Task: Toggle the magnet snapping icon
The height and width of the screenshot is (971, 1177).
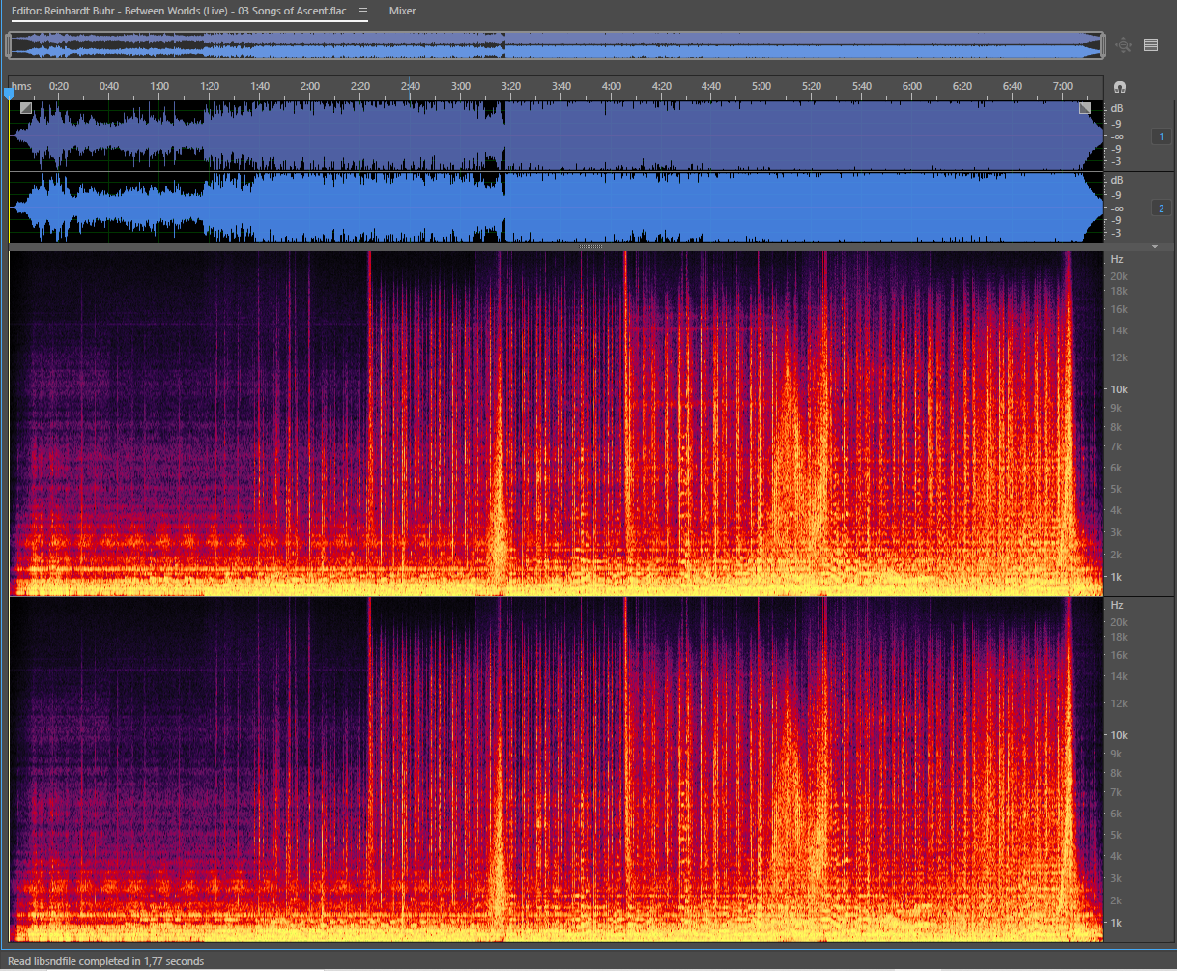Action: [1120, 87]
